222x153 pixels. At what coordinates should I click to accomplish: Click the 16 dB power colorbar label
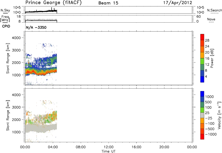(x=207, y=59)
